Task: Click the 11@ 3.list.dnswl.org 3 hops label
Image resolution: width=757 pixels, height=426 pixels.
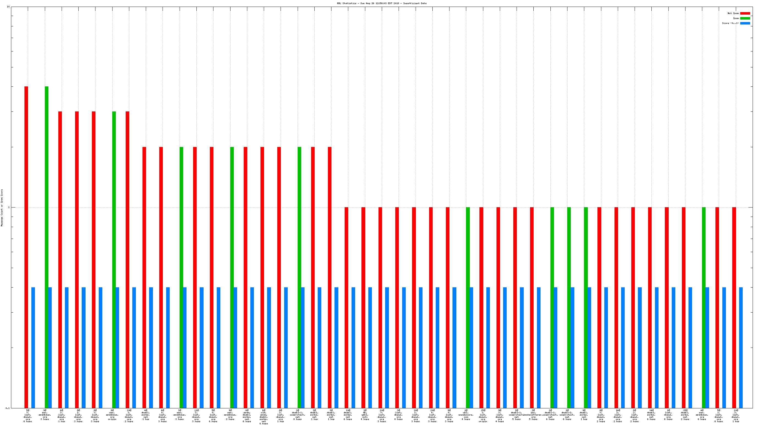Action: pos(196,416)
